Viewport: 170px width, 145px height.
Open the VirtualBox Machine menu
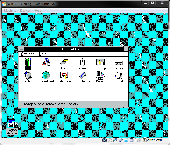pyautogui.click(x=10, y=11)
